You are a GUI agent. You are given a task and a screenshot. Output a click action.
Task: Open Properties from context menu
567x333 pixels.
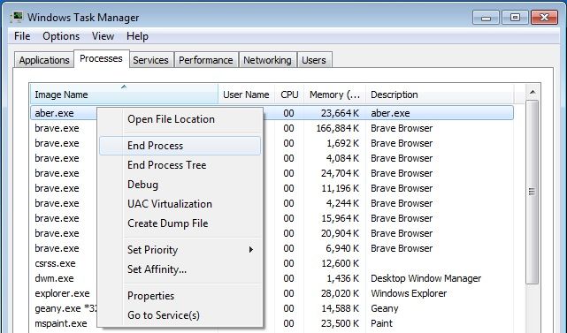180,296
